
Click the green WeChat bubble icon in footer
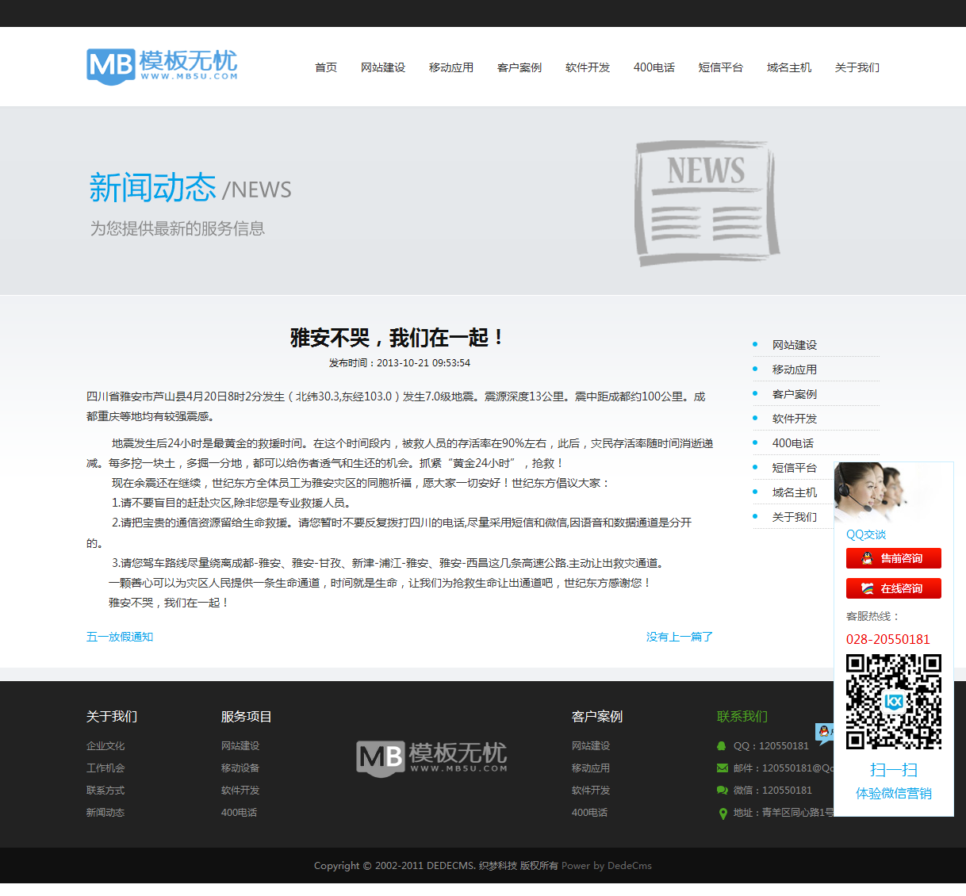[x=722, y=791]
